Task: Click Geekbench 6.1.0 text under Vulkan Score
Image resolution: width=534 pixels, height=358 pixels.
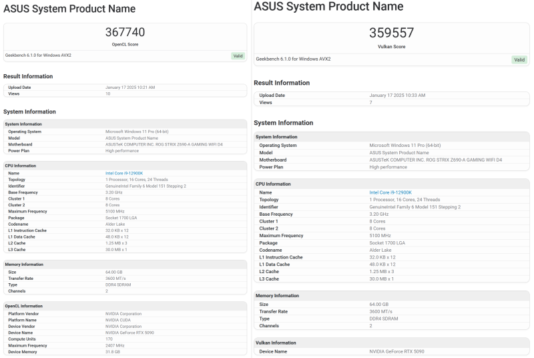Action: pyautogui.click(x=294, y=59)
